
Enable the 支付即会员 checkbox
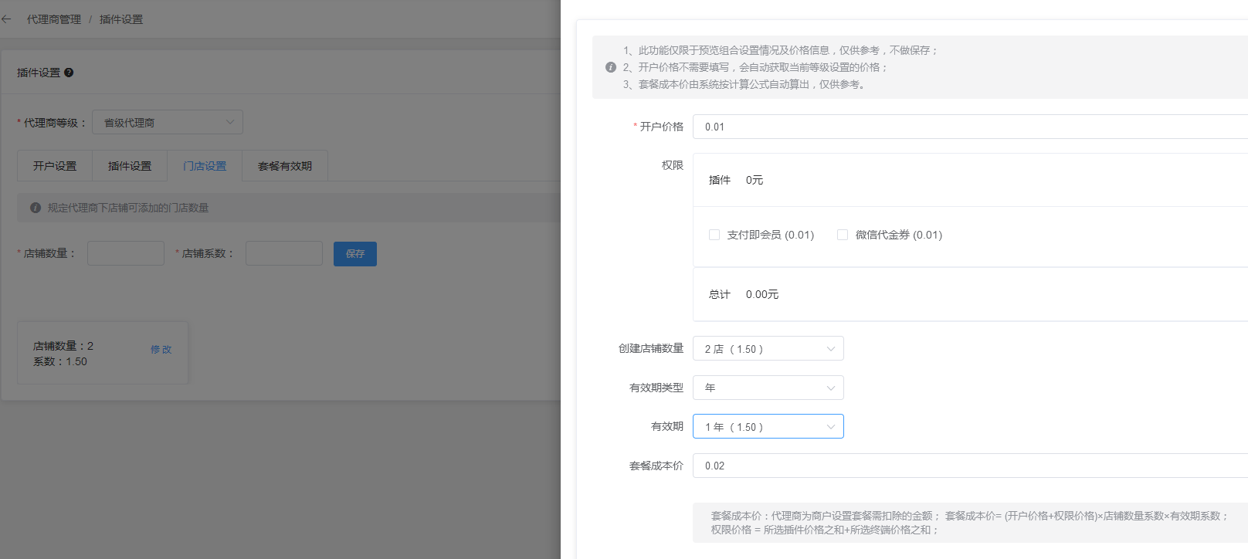(x=714, y=235)
